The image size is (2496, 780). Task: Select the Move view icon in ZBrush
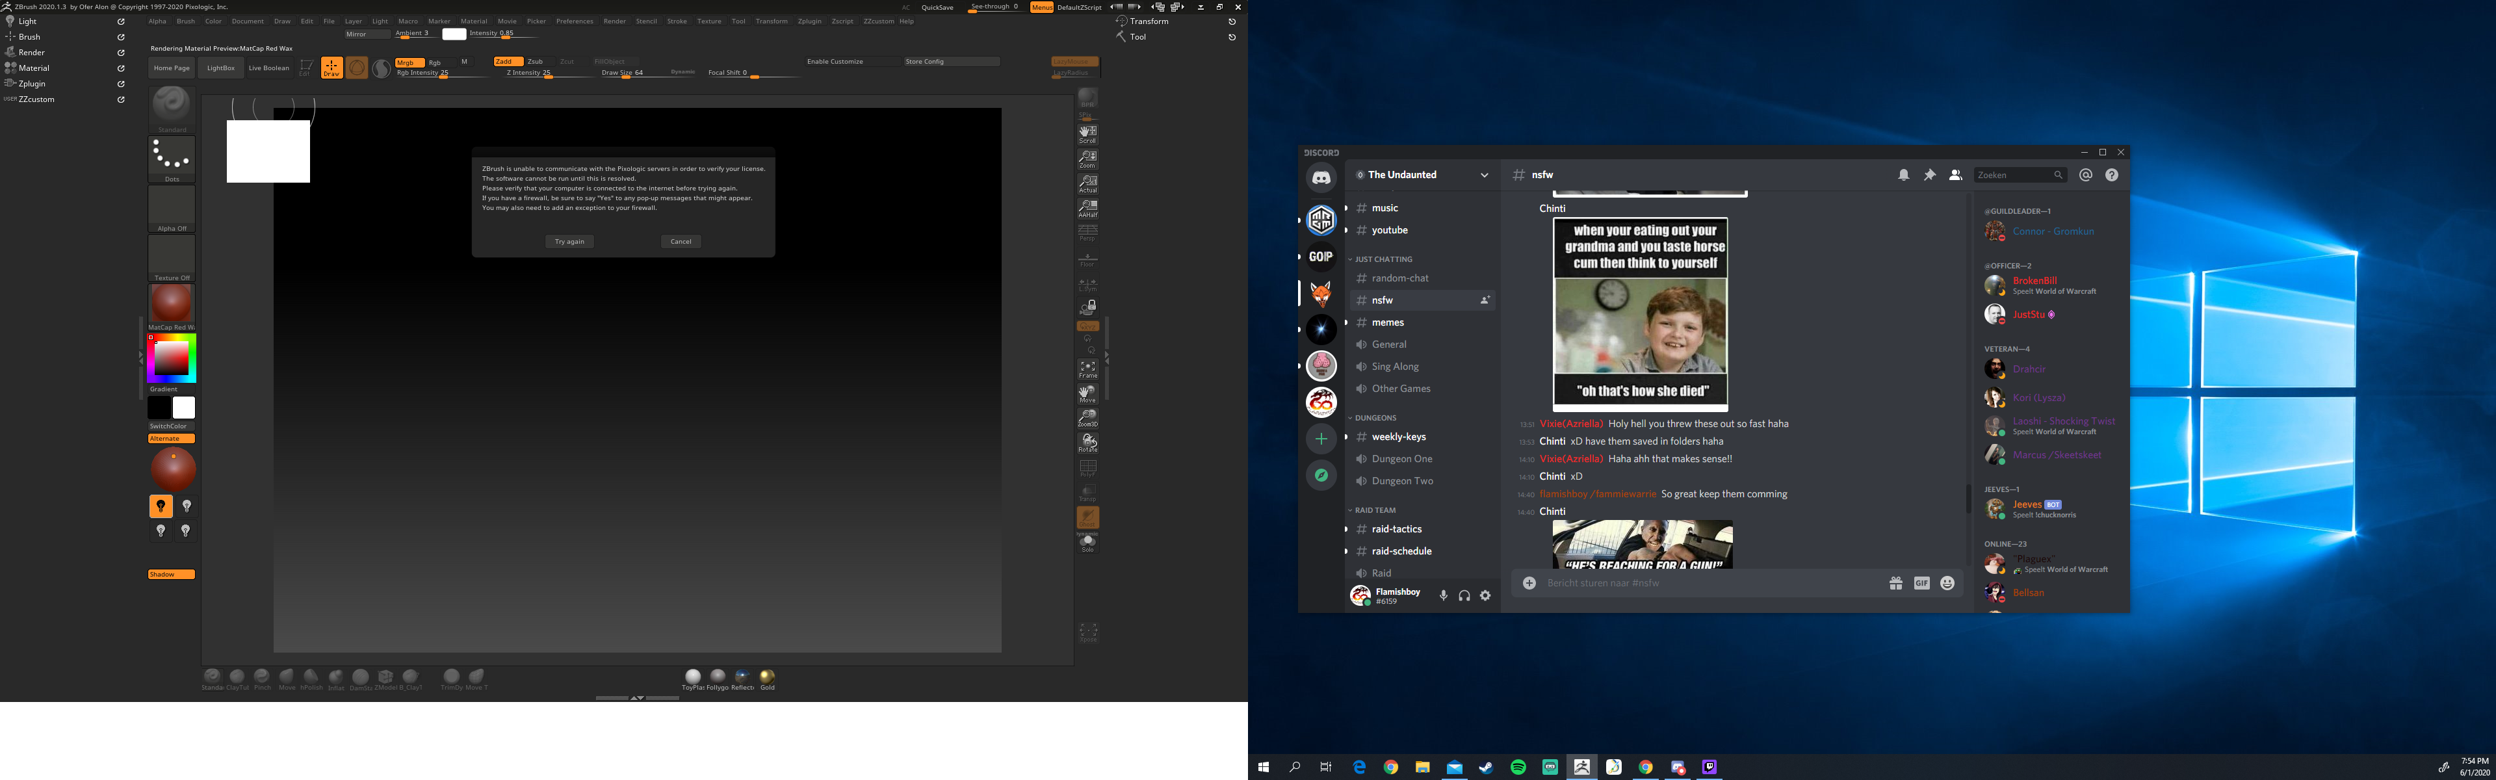coord(1087,393)
